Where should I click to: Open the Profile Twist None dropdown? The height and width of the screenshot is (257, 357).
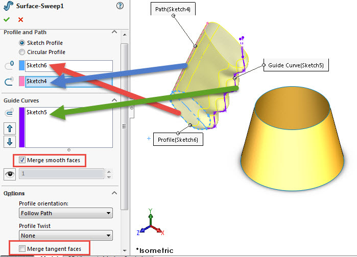point(66,236)
